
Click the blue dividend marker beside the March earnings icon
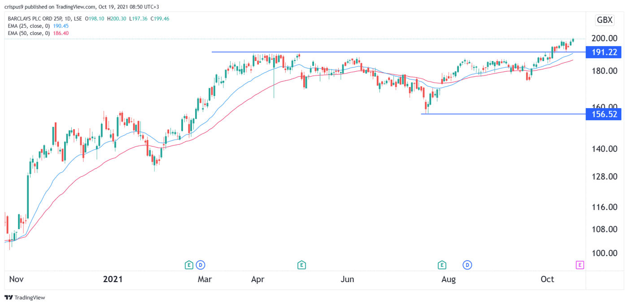(x=201, y=265)
